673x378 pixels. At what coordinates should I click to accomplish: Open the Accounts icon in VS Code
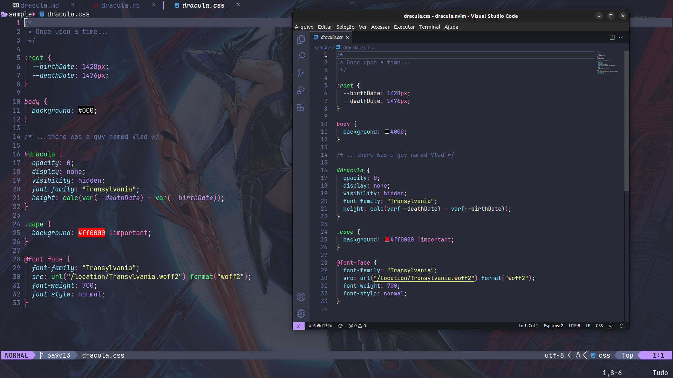click(301, 297)
